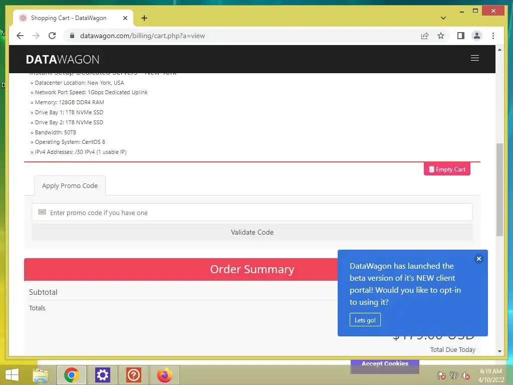Click the Bandwidth: 50TB line

point(53,132)
